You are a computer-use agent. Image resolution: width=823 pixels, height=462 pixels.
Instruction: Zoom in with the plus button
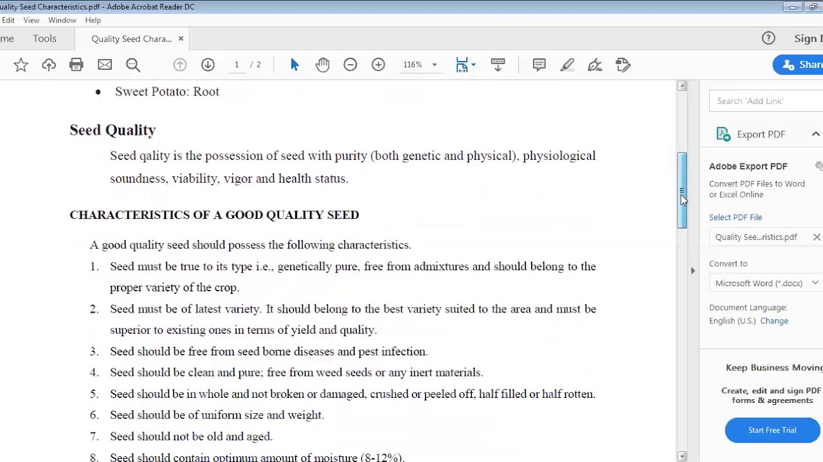pyautogui.click(x=378, y=65)
